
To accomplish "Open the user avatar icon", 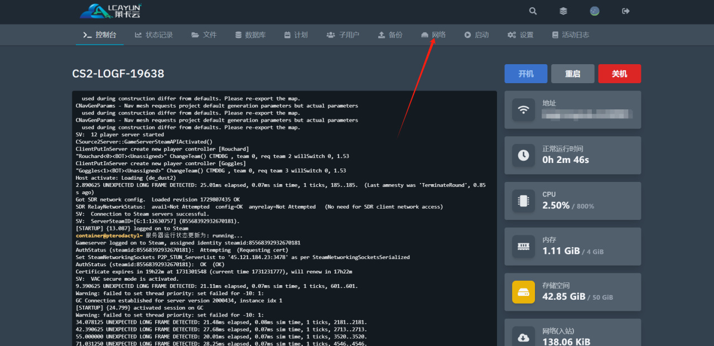I will [x=595, y=11].
